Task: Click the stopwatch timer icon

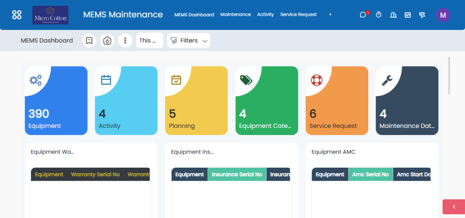Action: click(x=379, y=15)
